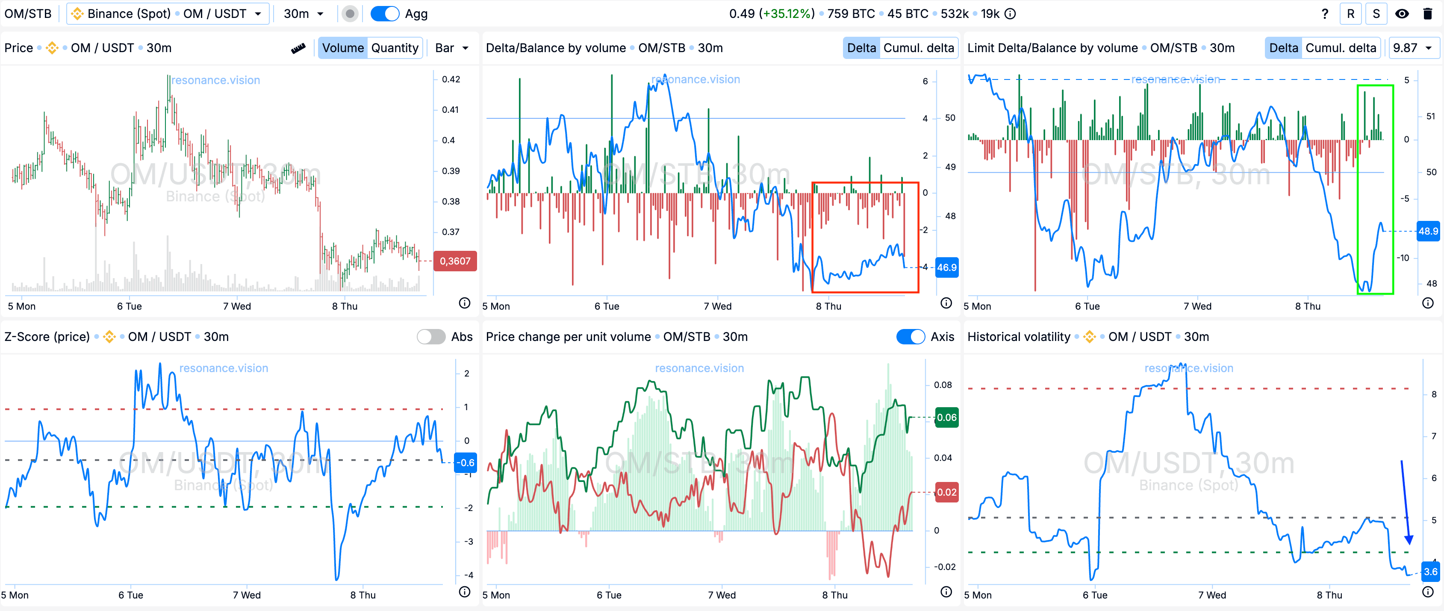Image resolution: width=1444 pixels, height=611 pixels.
Task: Click info icon under Z-Score chart
Action: click(x=464, y=592)
